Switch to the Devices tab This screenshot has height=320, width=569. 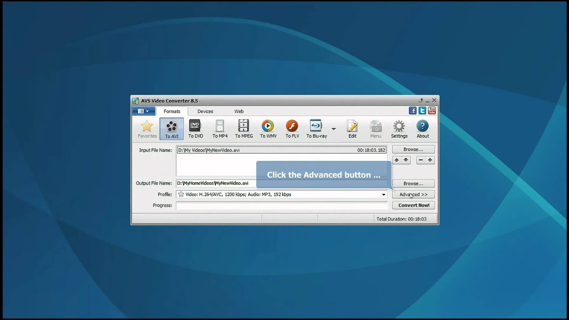[205, 111]
